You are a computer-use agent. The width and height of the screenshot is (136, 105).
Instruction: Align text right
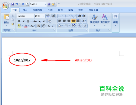pos(69,21)
